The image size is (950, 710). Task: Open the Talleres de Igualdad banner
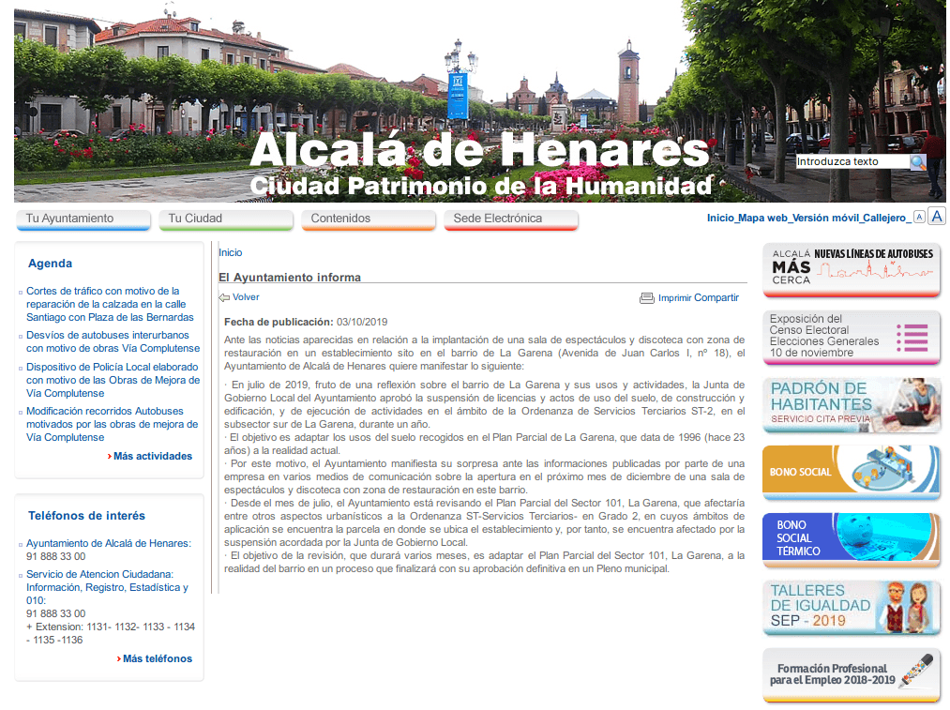tap(851, 607)
